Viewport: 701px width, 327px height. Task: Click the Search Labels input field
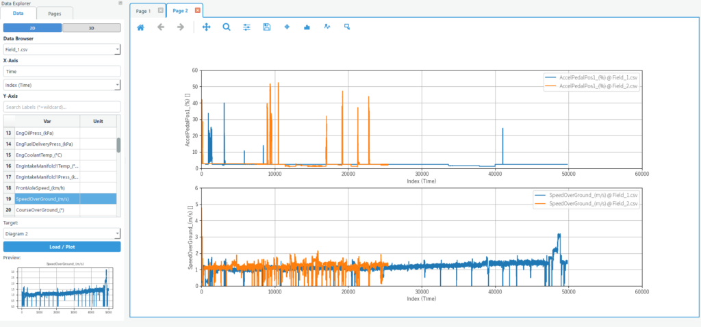pos(62,107)
